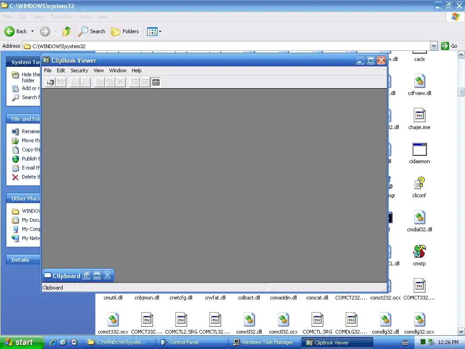Select the cidaemon application icon

click(419, 149)
